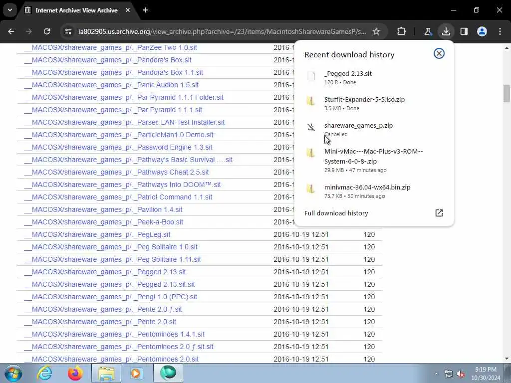
Task: Open the _Peek-a-Boo.sit link
Action: (103, 222)
